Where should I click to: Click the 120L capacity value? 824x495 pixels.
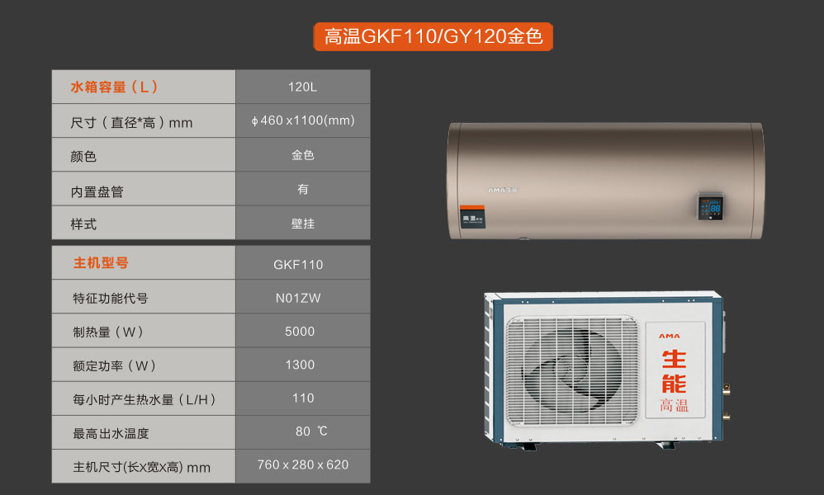pos(303,87)
